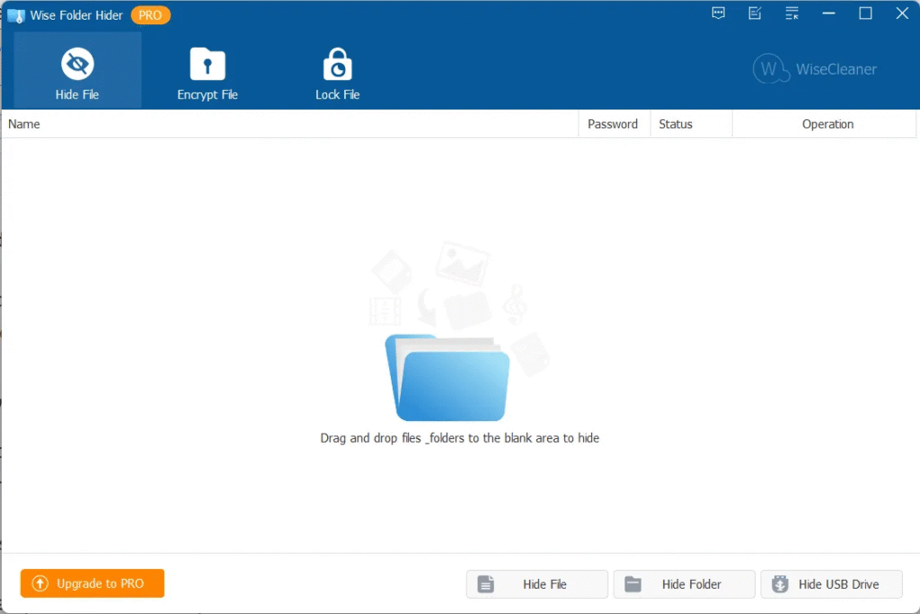The width and height of the screenshot is (920, 614).
Task: Select the Hide File eye icon
Action: 76,63
